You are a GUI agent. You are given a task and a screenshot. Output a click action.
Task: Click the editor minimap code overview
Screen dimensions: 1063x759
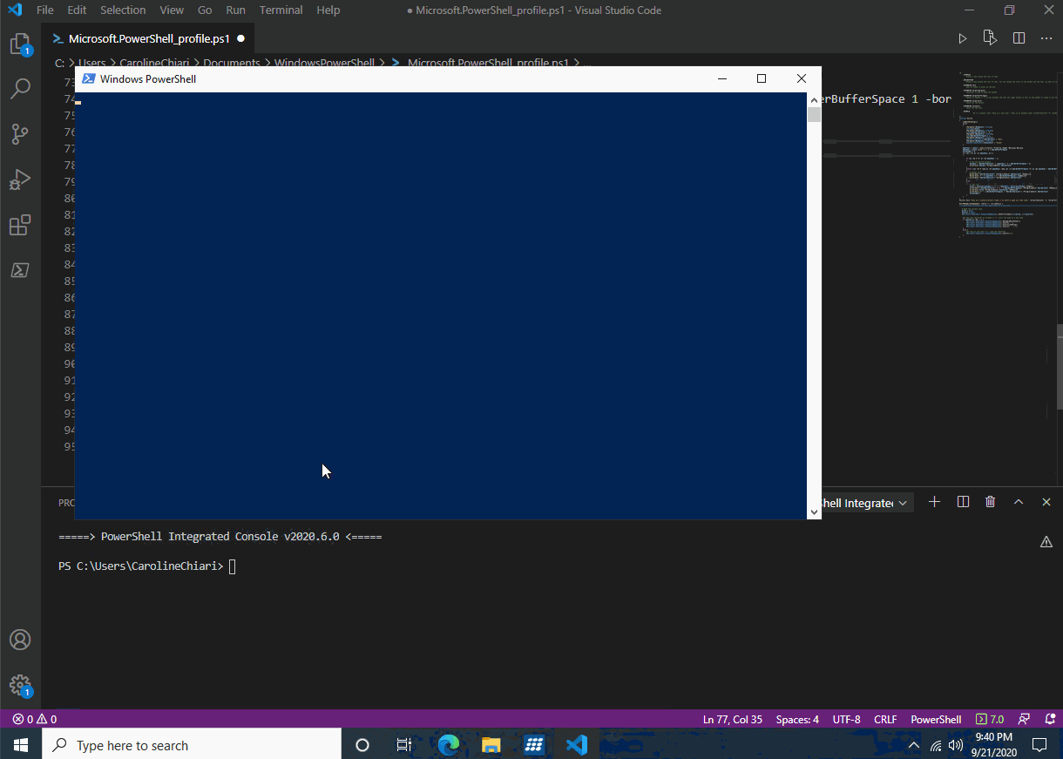[1008, 155]
